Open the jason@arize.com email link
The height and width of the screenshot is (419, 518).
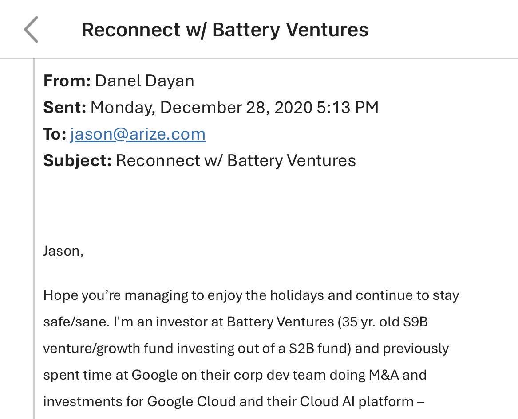(x=138, y=134)
